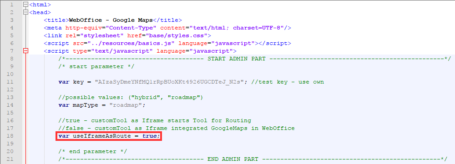
Task: Click line number 1 in the margin
Action: point(12,5)
